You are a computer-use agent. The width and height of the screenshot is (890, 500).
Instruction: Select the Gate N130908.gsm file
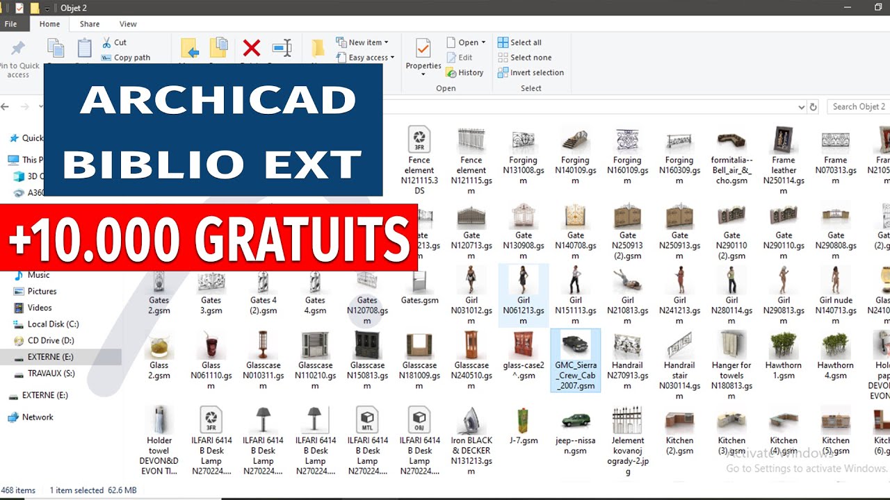524,231
